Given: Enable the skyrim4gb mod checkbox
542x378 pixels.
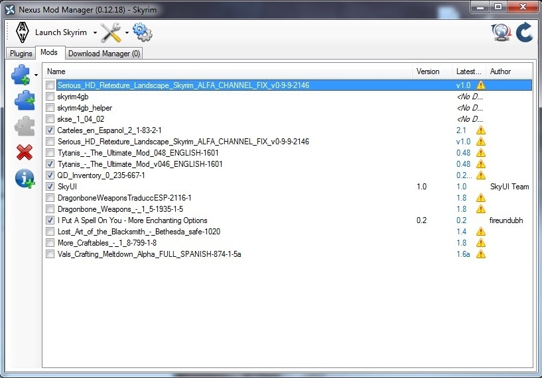Looking at the screenshot, I should [x=50, y=97].
